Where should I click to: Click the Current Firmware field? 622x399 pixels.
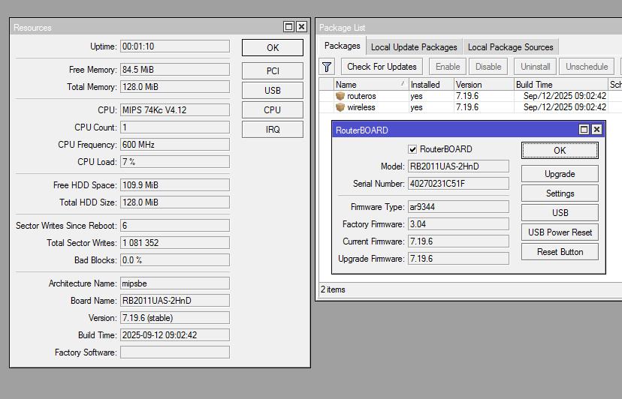click(x=458, y=241)
